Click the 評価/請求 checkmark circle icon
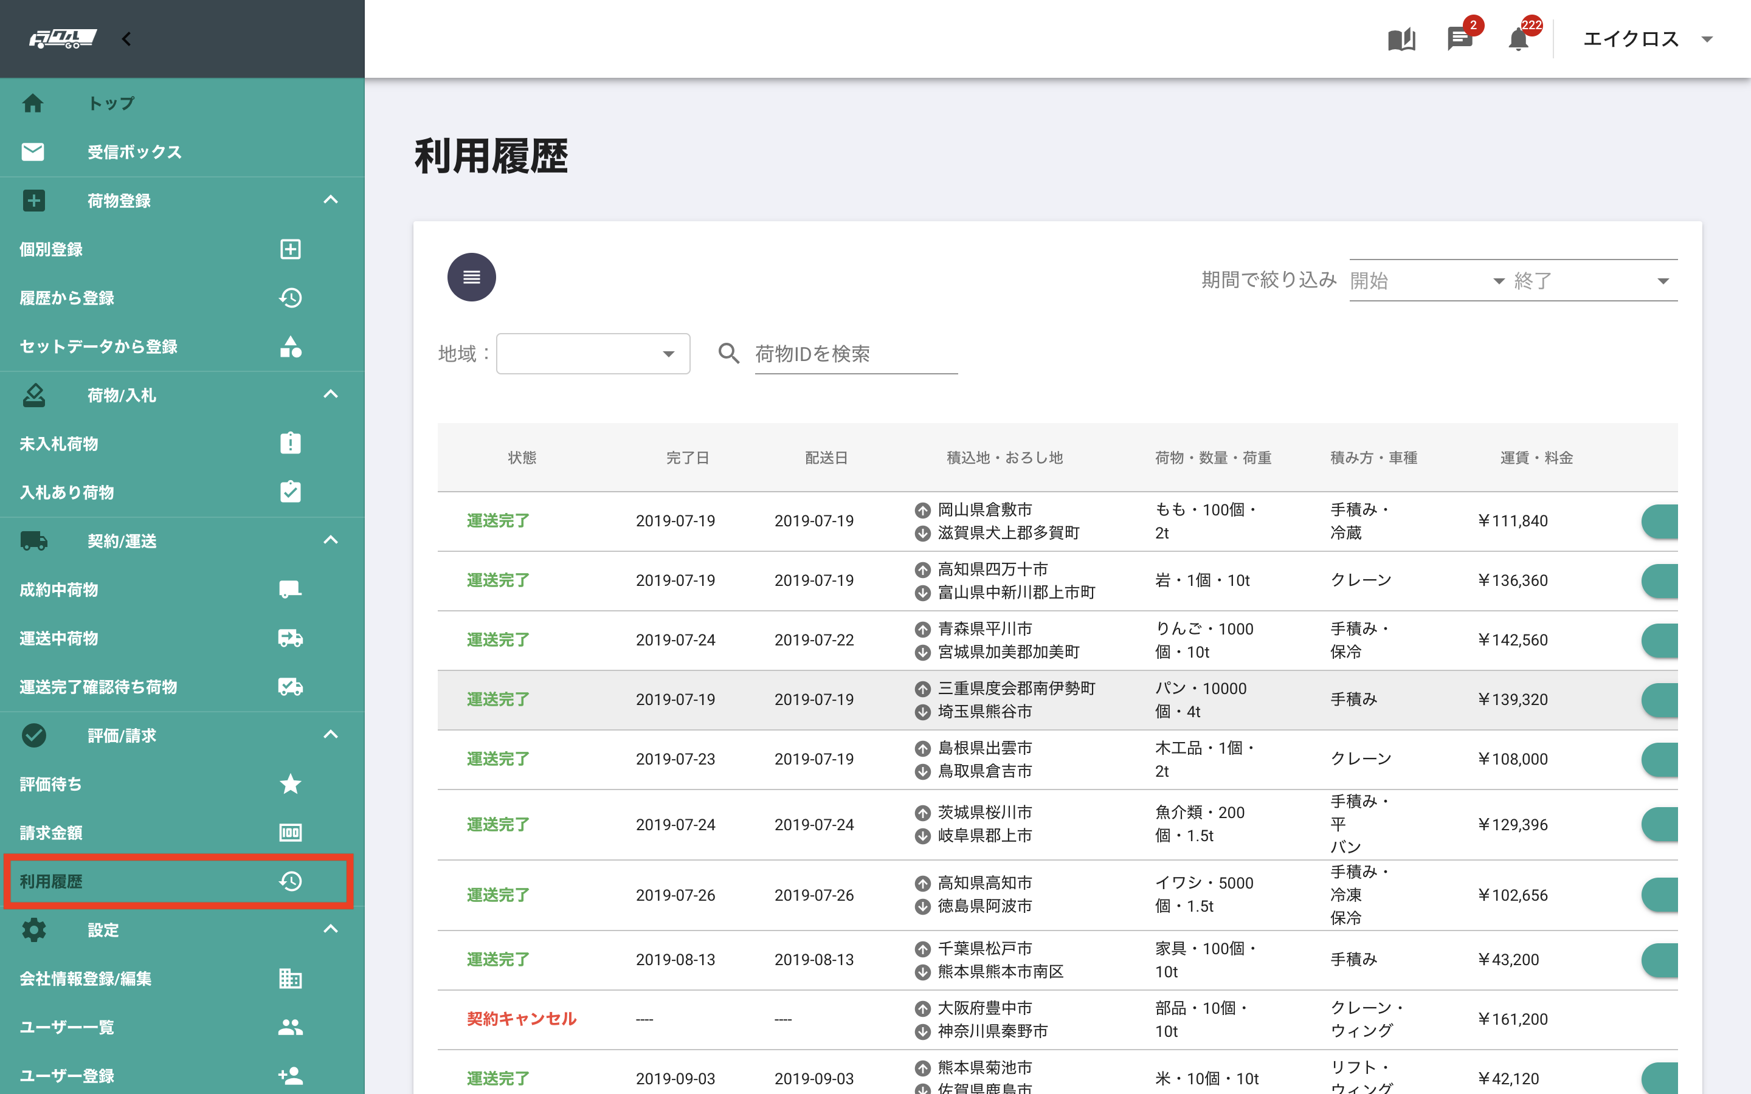The width and height of the screenshot is (1751, 1094). 33,735
